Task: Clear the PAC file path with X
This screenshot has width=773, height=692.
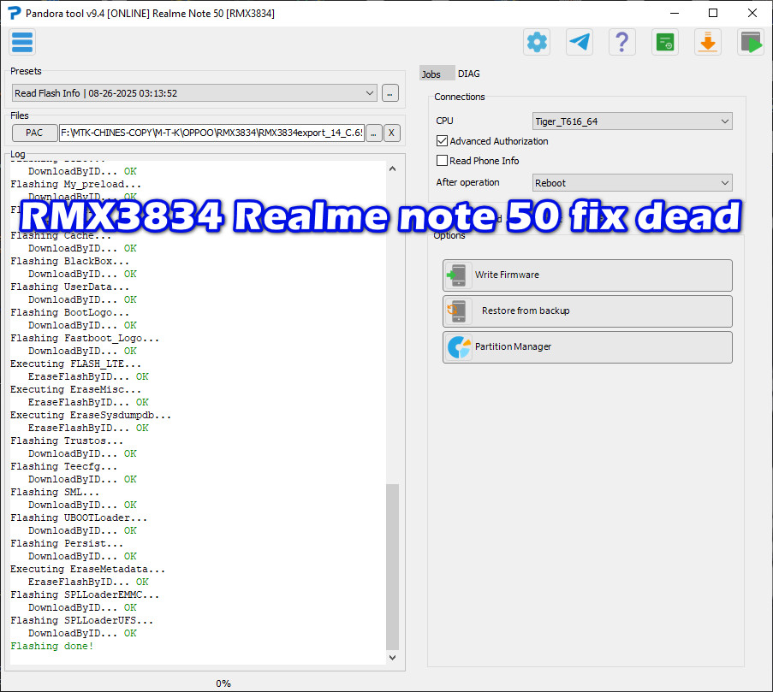Action: pyautogui.click(x=392, y=133)
